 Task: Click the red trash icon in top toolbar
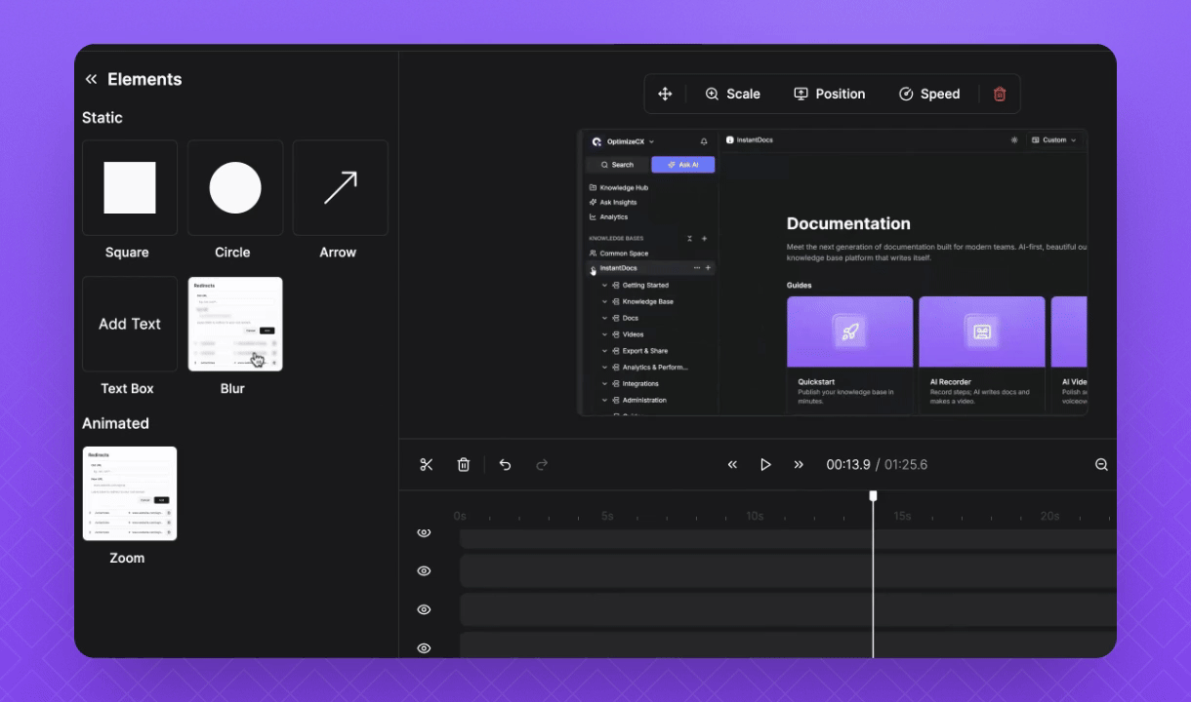[x=1000, y=95]
